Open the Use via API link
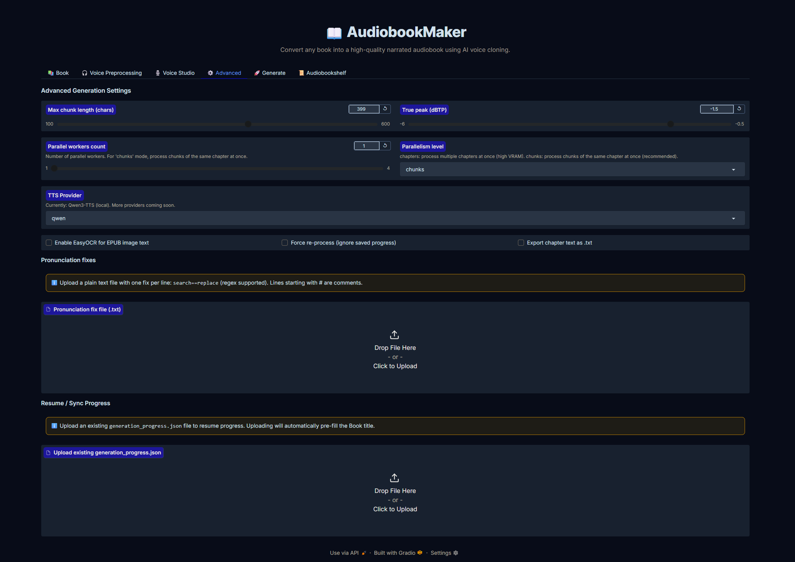This screenshot has height=562, width=795. click(348, 553)
